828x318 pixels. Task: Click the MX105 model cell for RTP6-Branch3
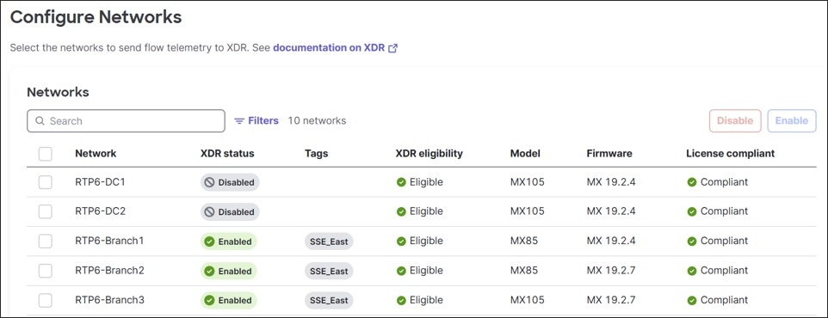[527, 300]
